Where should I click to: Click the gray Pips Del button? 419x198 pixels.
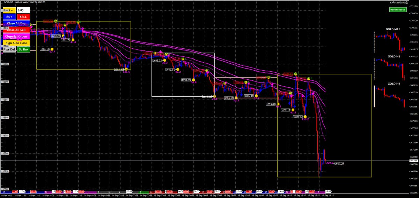[9, 49]
